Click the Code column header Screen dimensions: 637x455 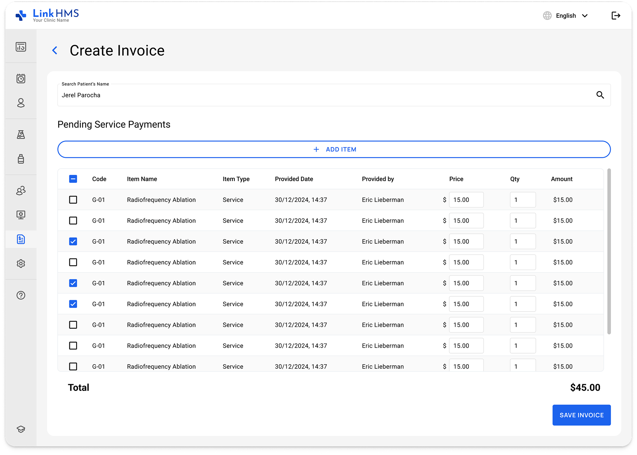click(x=99, y=179)
